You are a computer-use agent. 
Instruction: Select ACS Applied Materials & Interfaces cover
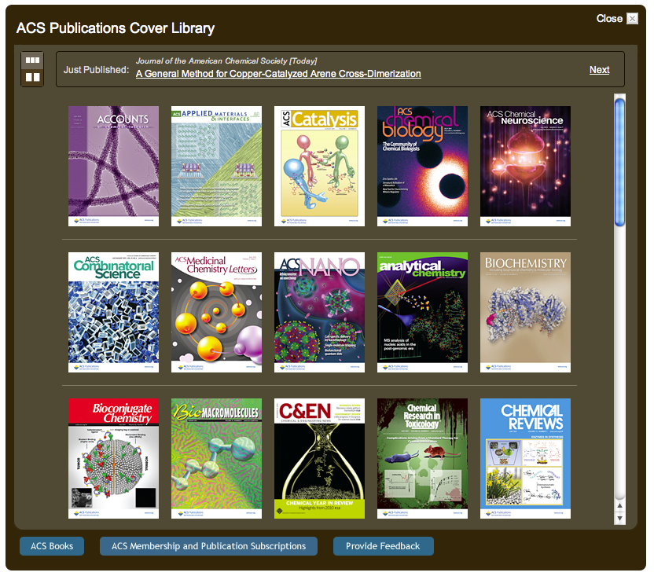pyautogui.click(x=216, y=166)
